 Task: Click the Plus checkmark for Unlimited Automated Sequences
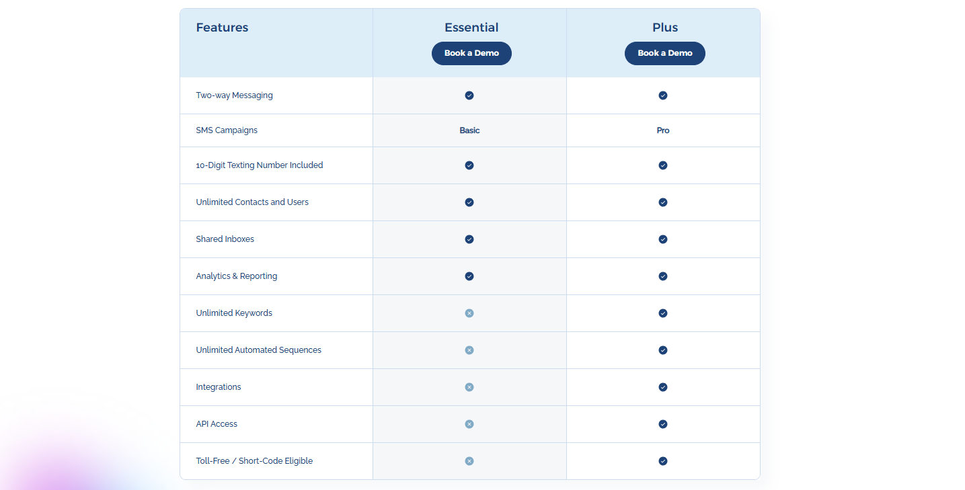coord(663,350)
